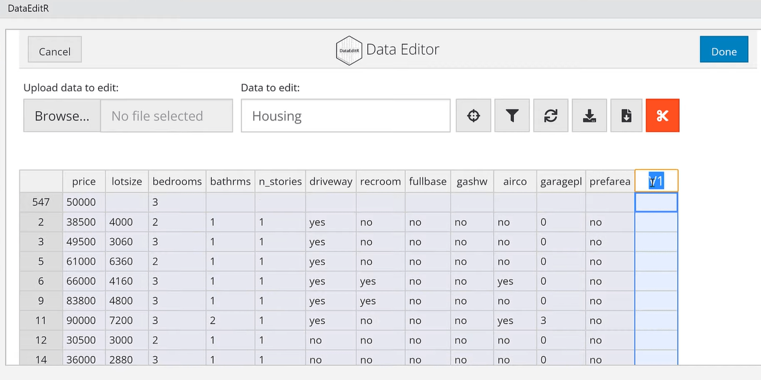Click the 'Data Editor' title text
The height and width of the screenshot is (380, 761).
(402, 49)
